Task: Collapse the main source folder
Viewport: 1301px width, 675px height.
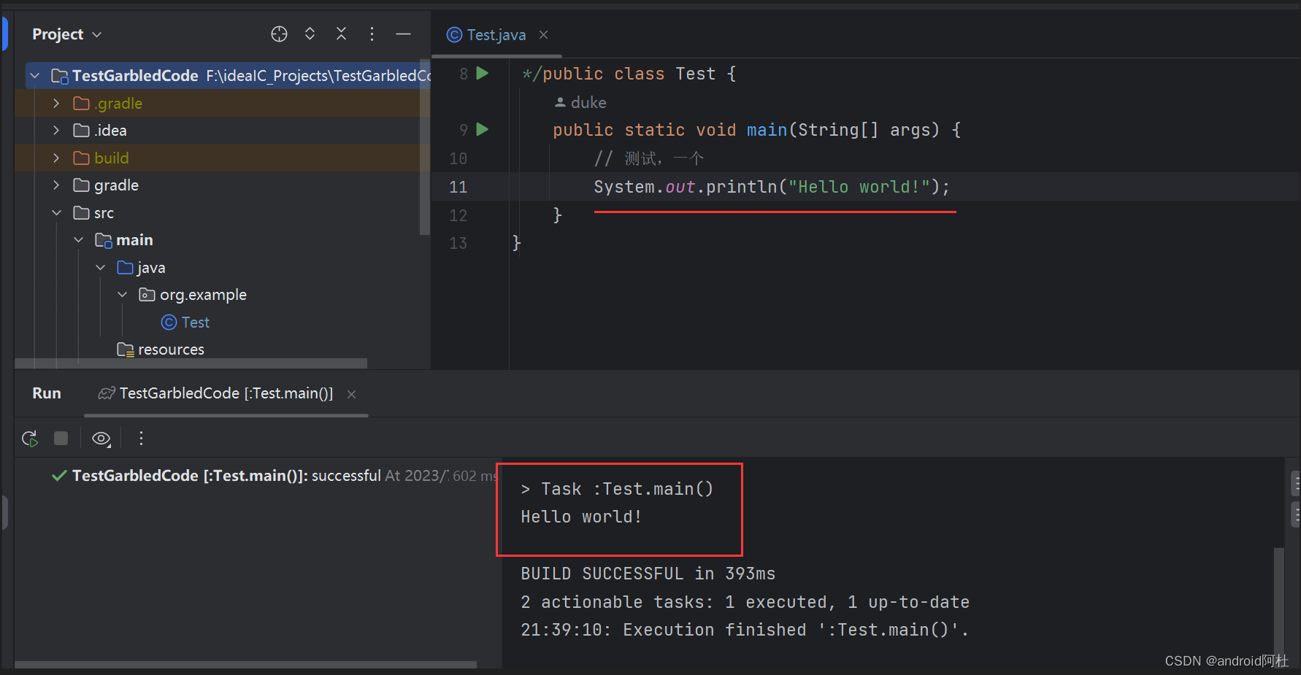Action: point(78,240)
